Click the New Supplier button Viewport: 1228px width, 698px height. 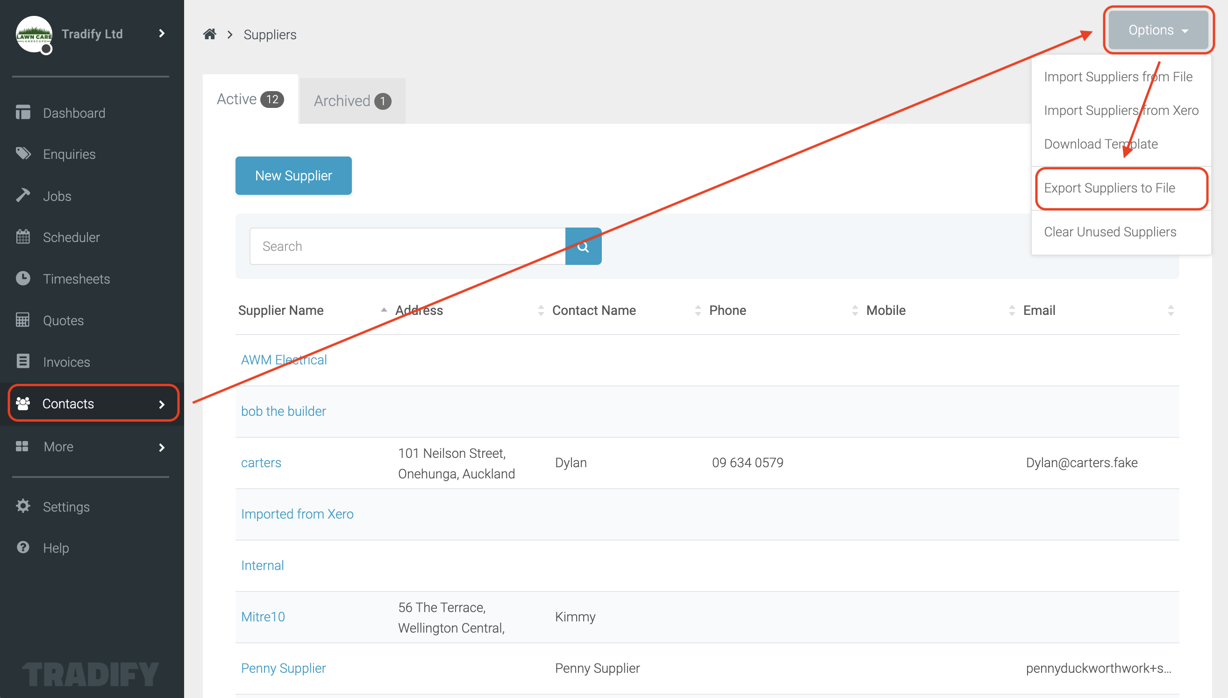point(293,176)
